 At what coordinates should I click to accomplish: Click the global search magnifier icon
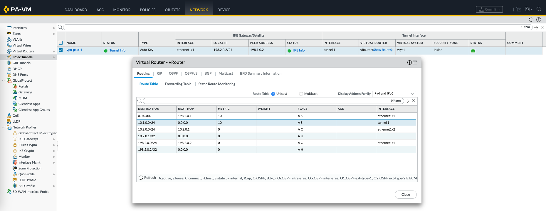pyautogui.click(x=539, y=9)
